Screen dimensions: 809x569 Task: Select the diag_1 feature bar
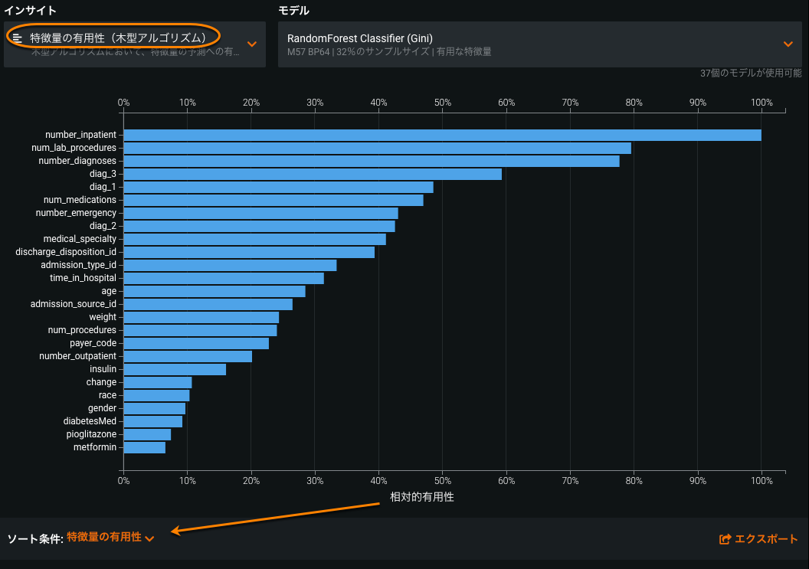[x=278, y=188]
